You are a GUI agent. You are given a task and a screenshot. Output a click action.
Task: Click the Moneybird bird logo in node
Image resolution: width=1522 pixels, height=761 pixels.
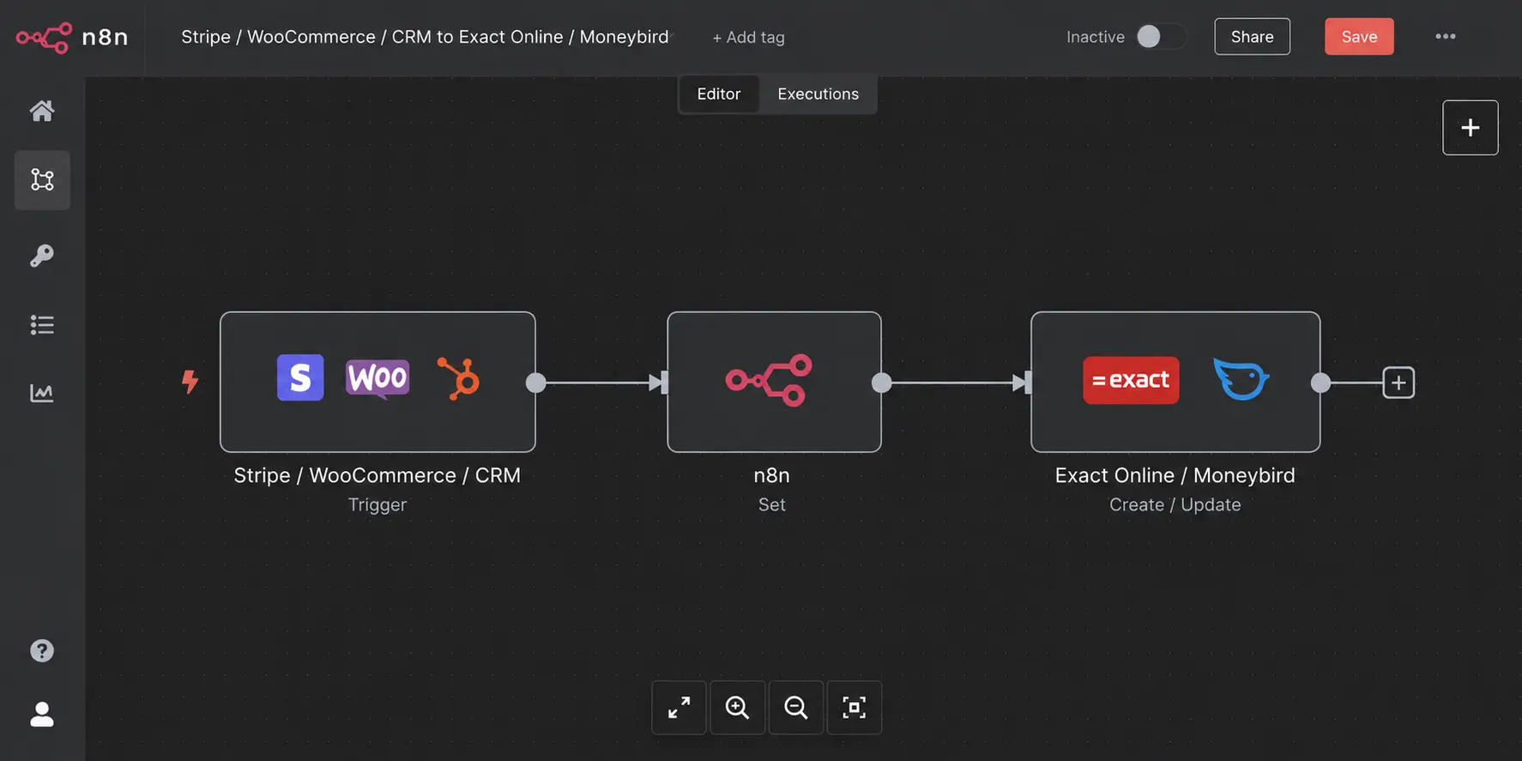point(1241,379)
